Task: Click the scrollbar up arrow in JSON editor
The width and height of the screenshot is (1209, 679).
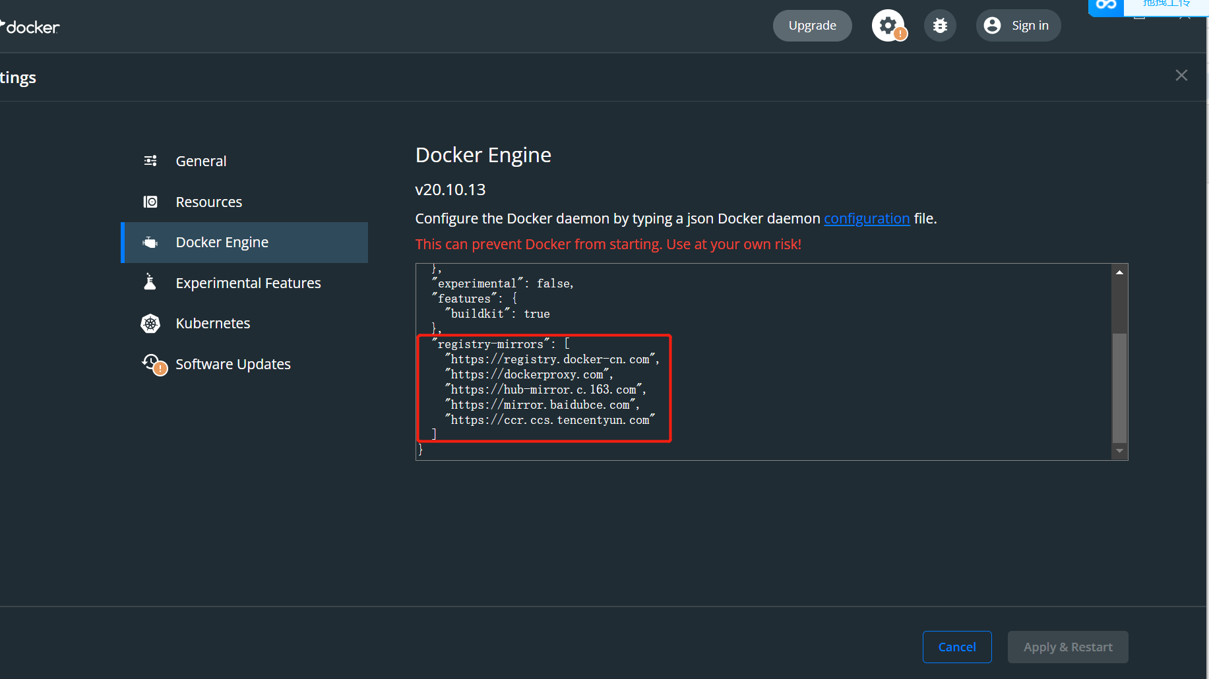Action: point(1119,272)
